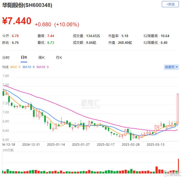The height and width of the screenshot is (178, 183).
Task: Click the 成交量 value 134.65万
Action: click(x=93, y=36)
